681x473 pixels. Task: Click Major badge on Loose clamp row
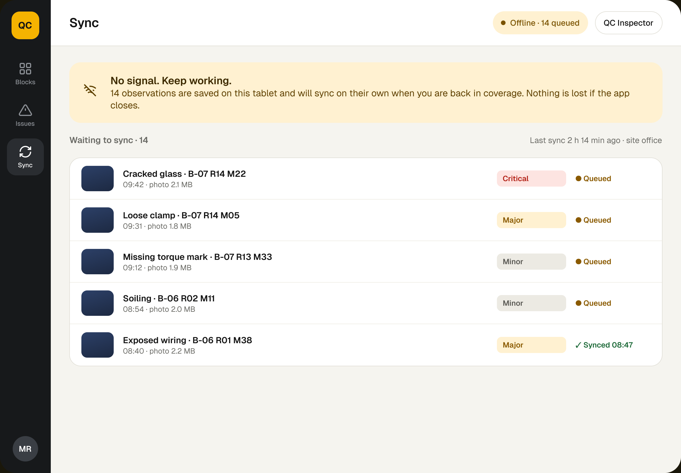531,220
